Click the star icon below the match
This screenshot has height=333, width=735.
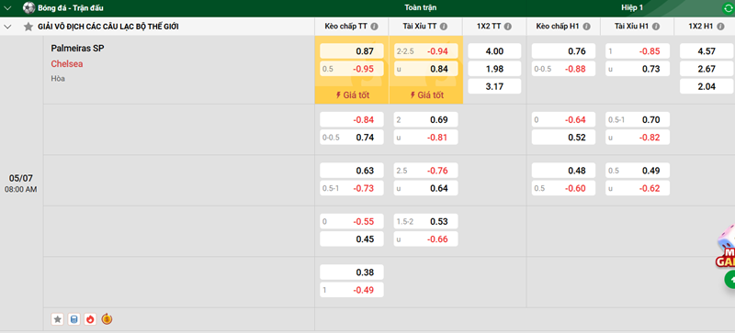(57, 319)
